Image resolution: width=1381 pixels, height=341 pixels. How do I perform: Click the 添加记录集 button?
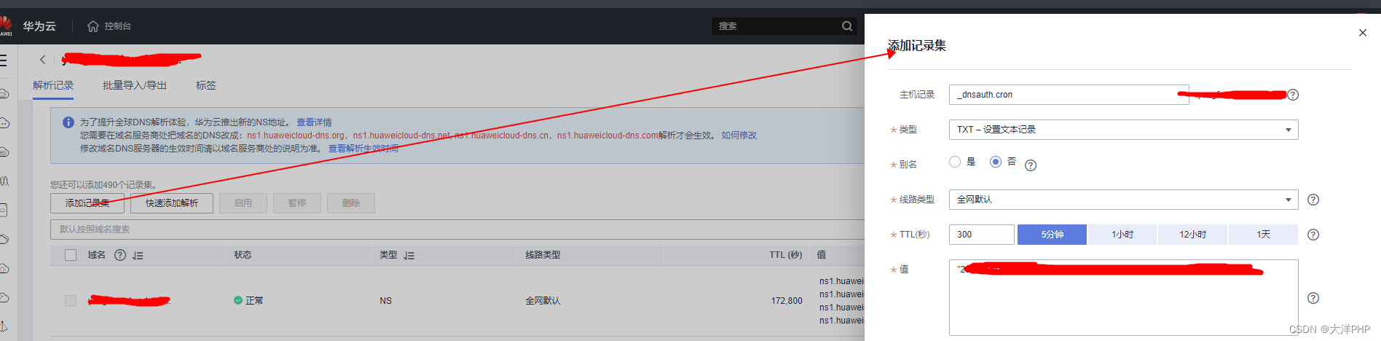pos(87,203)
